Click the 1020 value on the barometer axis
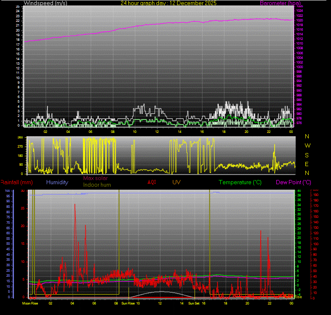 (x=299, y=20)
